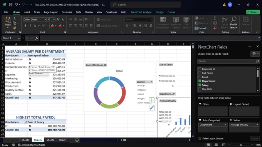Click the Department chart filter button
Screen dimensions: 262x147
coord(167,94)
